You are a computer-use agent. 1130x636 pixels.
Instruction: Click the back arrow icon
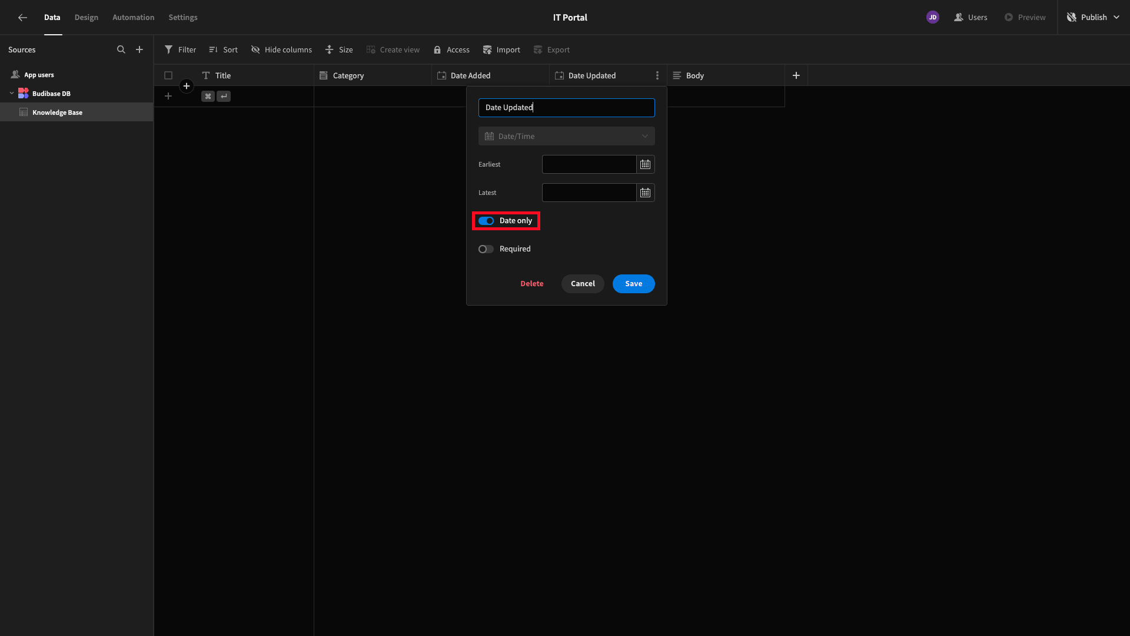(22, 17)
